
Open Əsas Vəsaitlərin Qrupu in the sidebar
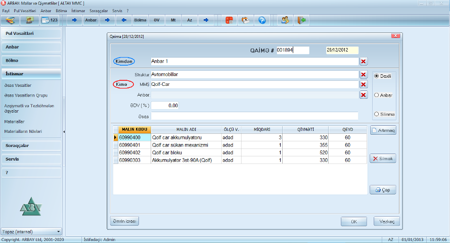coord(26,95)
